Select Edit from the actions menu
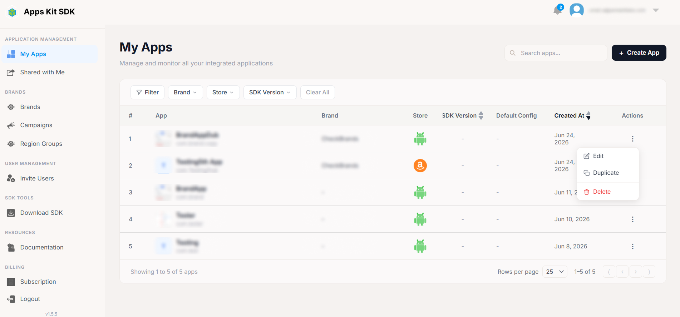Image resolution: width=680 pixels, height=317 pixels. [x=608, y=156]
